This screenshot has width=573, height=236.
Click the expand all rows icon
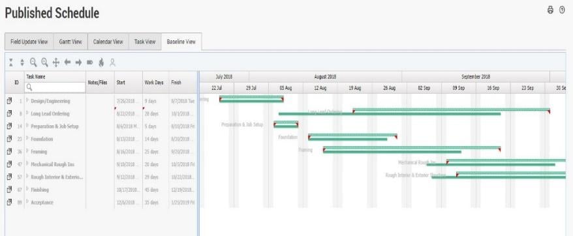[x=22, y=63]
